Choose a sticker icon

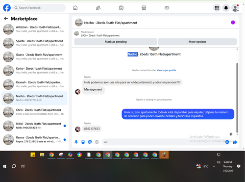pyautogui.click(x=90, y=142)
